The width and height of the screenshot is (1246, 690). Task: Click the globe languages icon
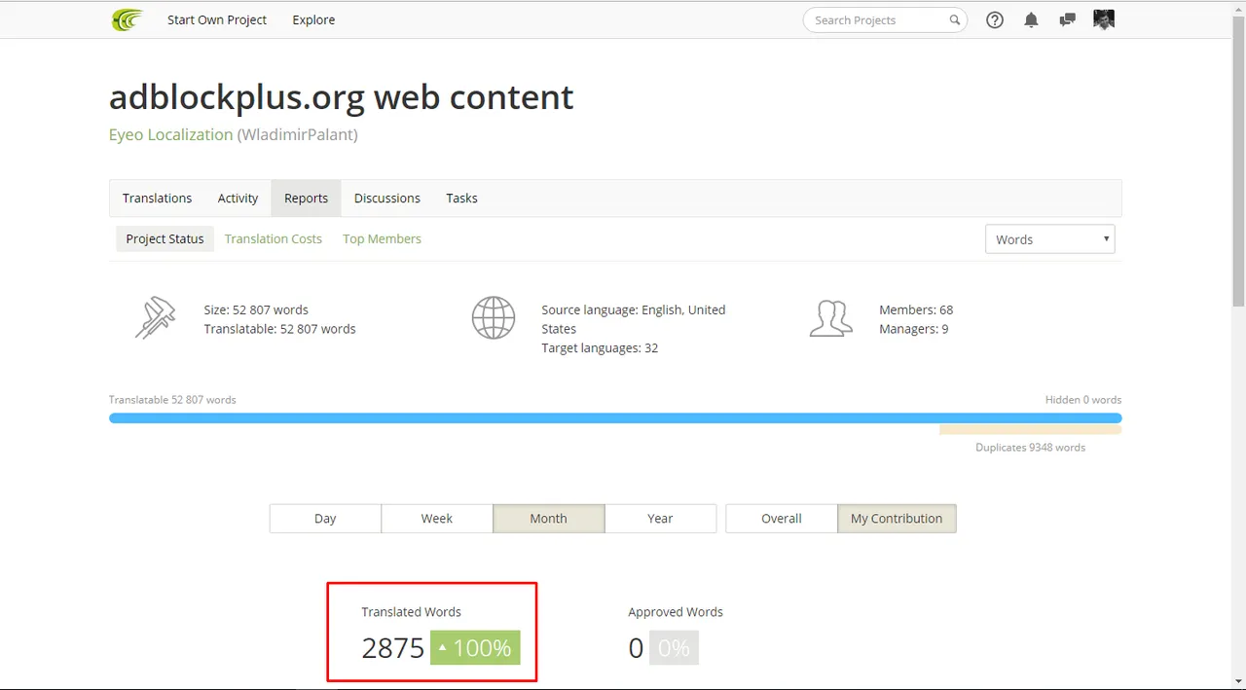494,318
